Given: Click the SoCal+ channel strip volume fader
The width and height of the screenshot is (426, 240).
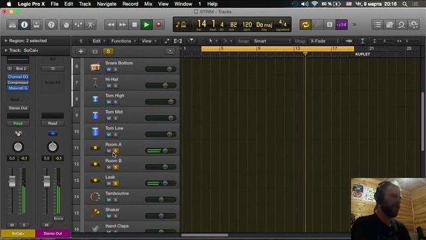Looking at the screenshot, I should coord(12,181).
